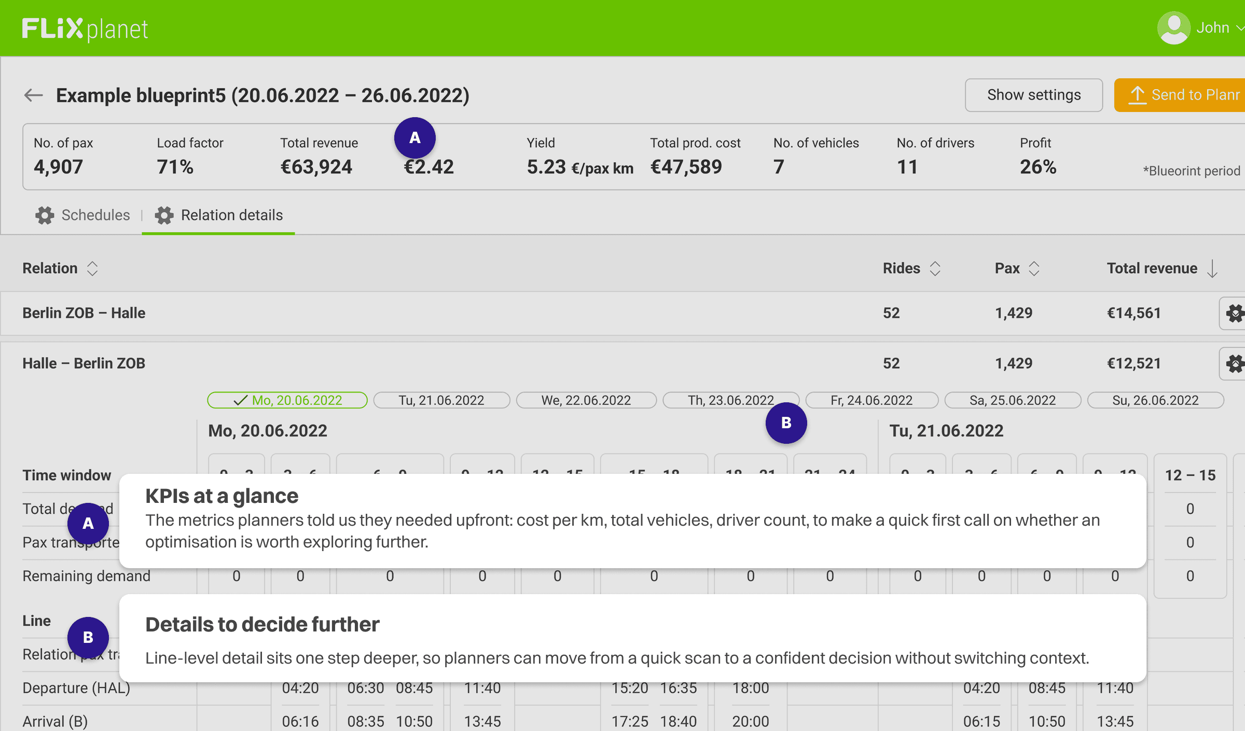Select the 12 – 15 time window column
1245x731 pixels.
[1190, 475]
